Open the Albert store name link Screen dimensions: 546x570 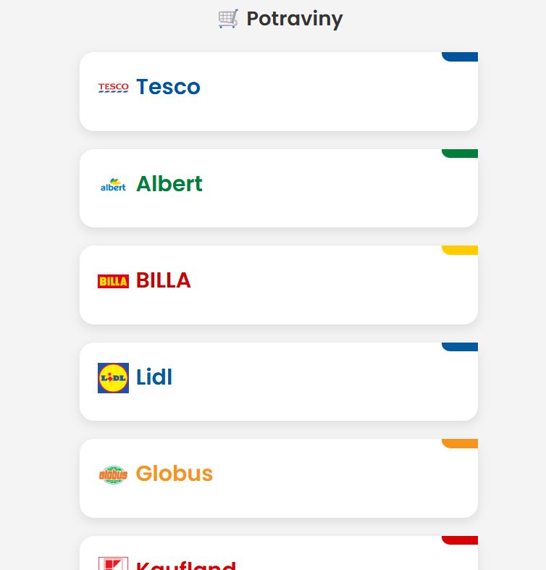[169, 184]
